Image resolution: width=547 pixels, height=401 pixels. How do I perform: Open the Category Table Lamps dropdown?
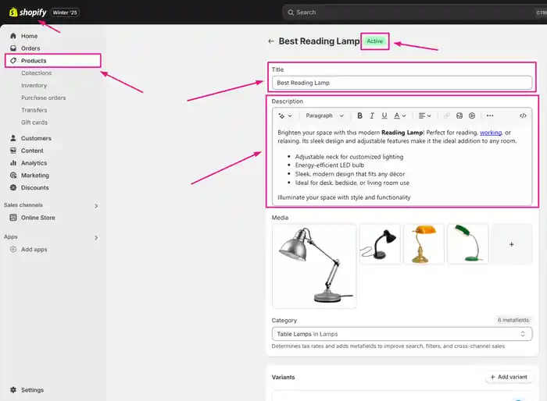[402, 334]
